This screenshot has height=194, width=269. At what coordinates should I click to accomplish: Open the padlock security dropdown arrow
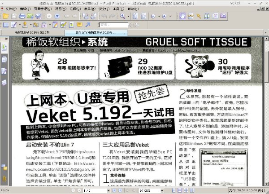point(50,25)
